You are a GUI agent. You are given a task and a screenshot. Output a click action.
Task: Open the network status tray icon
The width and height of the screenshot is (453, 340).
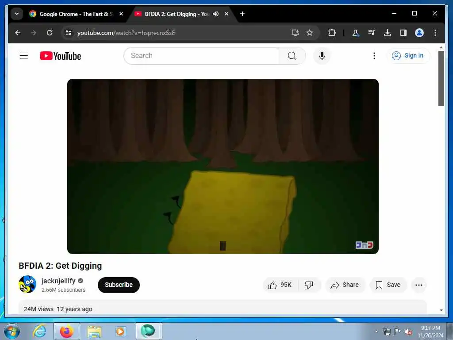click(x=387, y=332)
